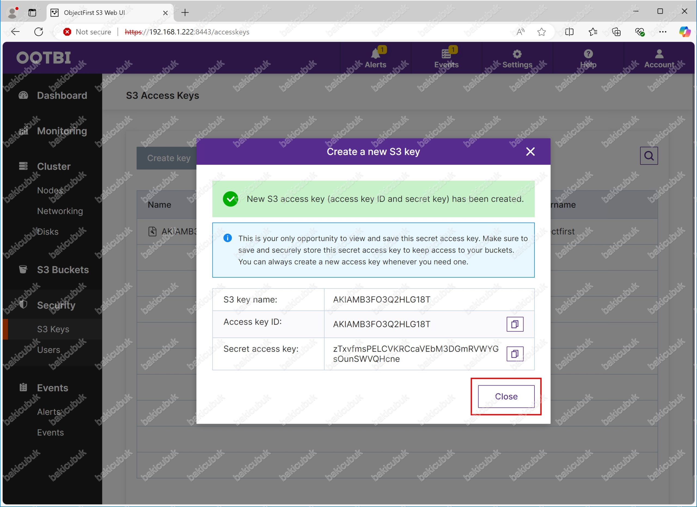Click the blue info icon in notice
The height and width of the screenshot is (507, 697).
(227, 238)
